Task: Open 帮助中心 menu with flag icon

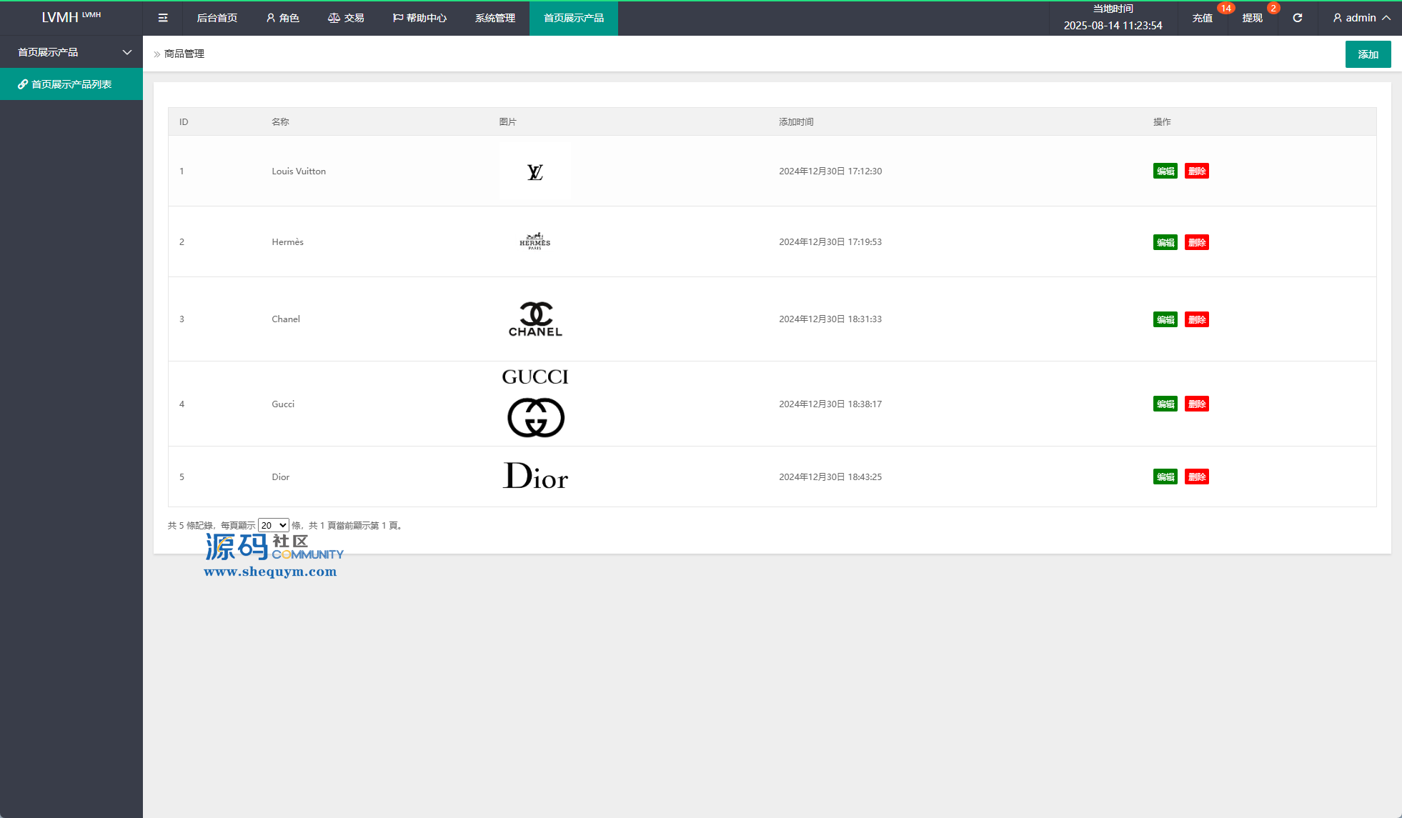Action: [x=419, y=18]
